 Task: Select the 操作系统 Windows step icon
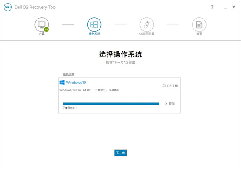click(x=94, y=25)
